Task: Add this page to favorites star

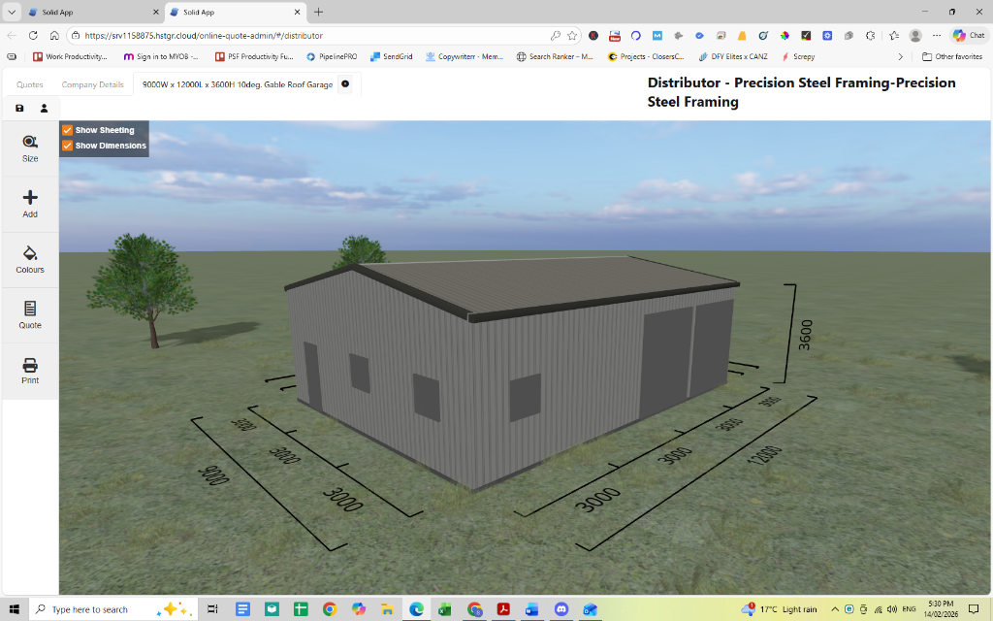Action: coord(572,36)
